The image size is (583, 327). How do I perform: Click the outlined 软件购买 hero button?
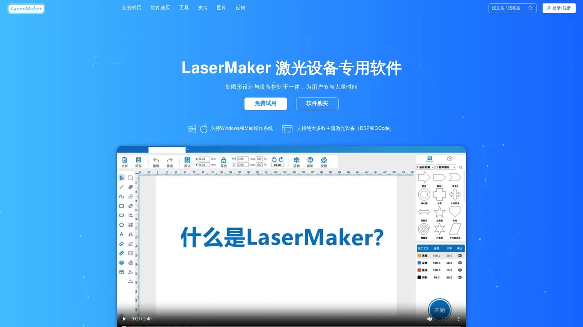click(x=317, y=104)
